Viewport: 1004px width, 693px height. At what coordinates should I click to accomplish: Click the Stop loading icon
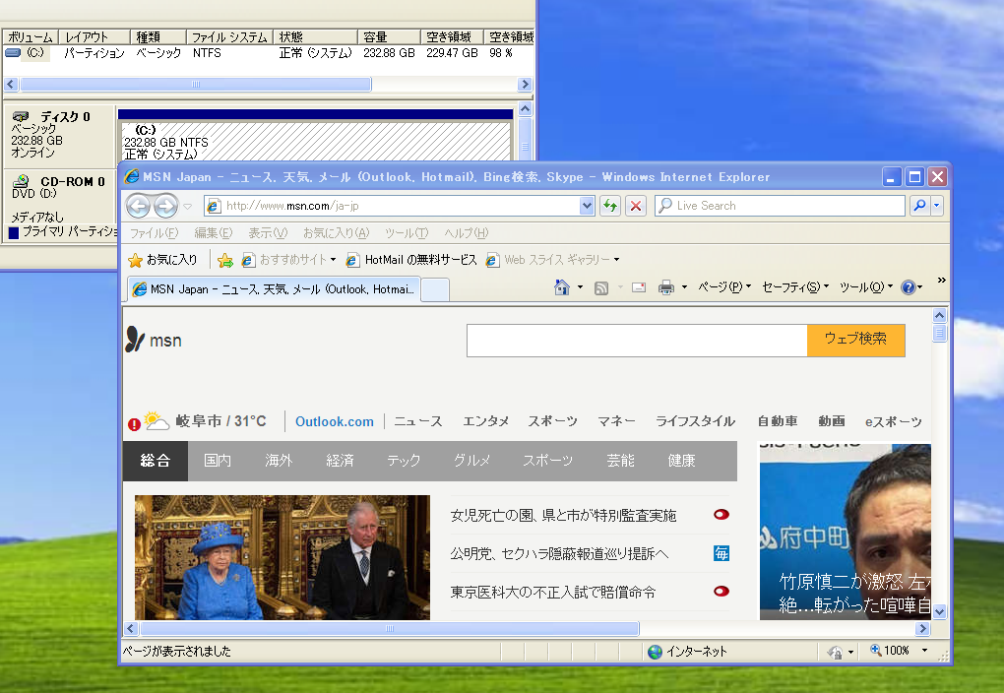click(635, 206)
